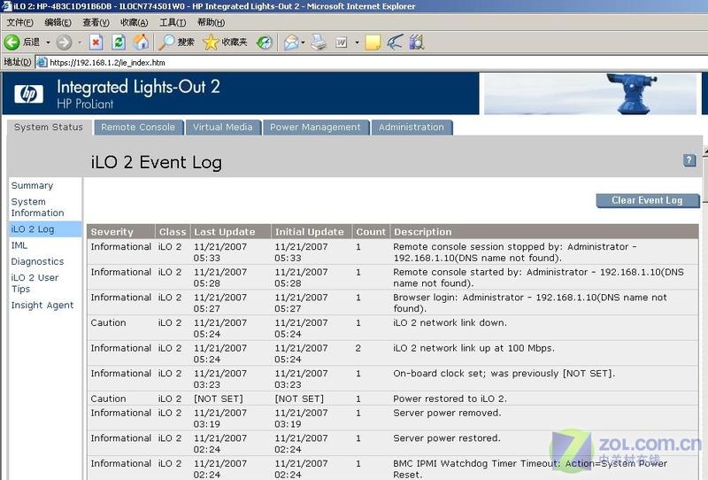Open the 收藏(A) menu
The height and width of the screenshot is (480, 708).
[135, 22]
